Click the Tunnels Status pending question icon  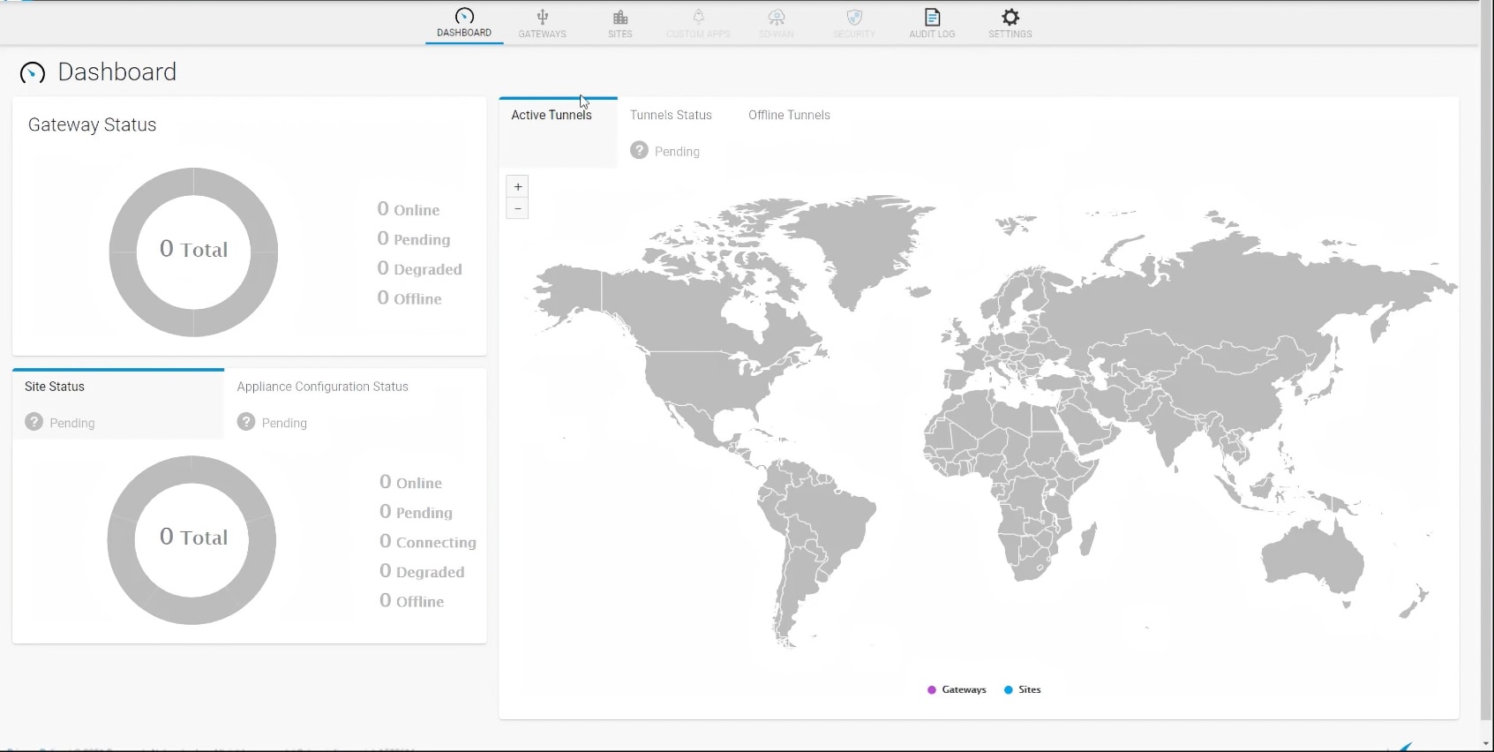point(639,151)
